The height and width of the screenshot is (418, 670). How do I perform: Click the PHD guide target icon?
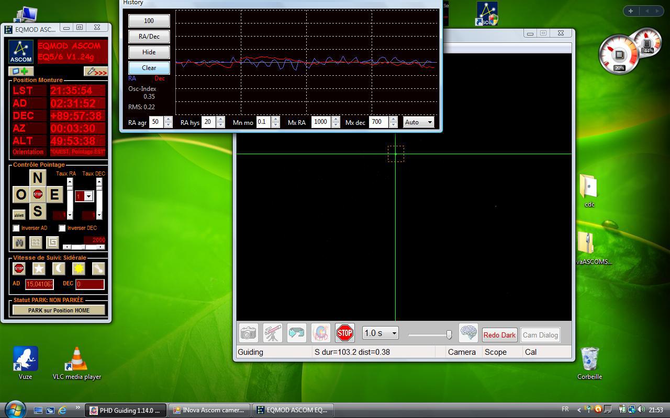[321, 333]
